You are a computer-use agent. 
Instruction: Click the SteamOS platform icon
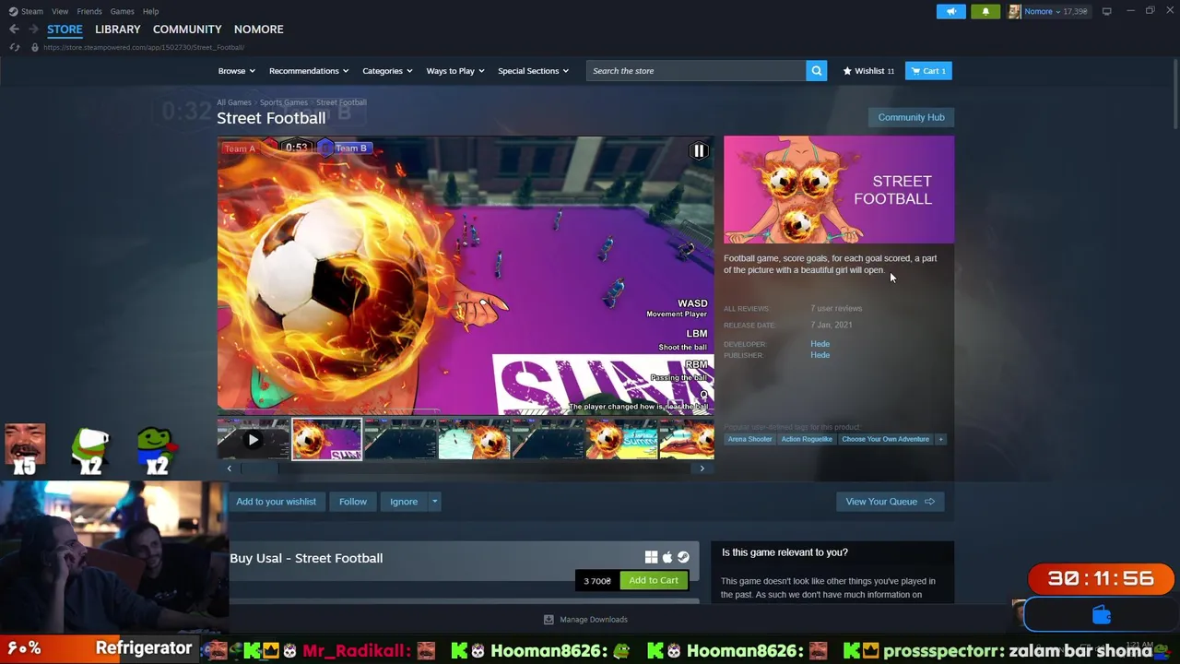click(x=683, y=557)
